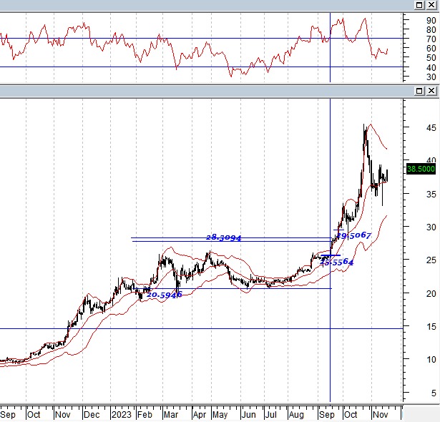440x422 pixels.
Task: Close the main price chart pane
Action: point(431,91)
